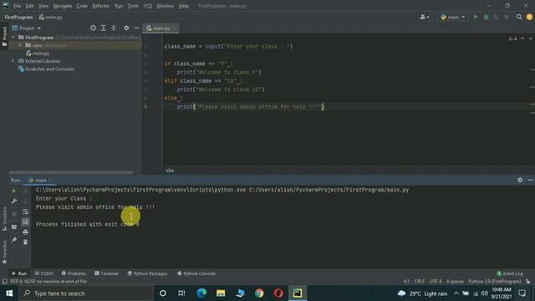Image resolution: width=535 pixels, height=301 pixels.
Task: Open the Refactor menu
Action: tap(101, 6)
